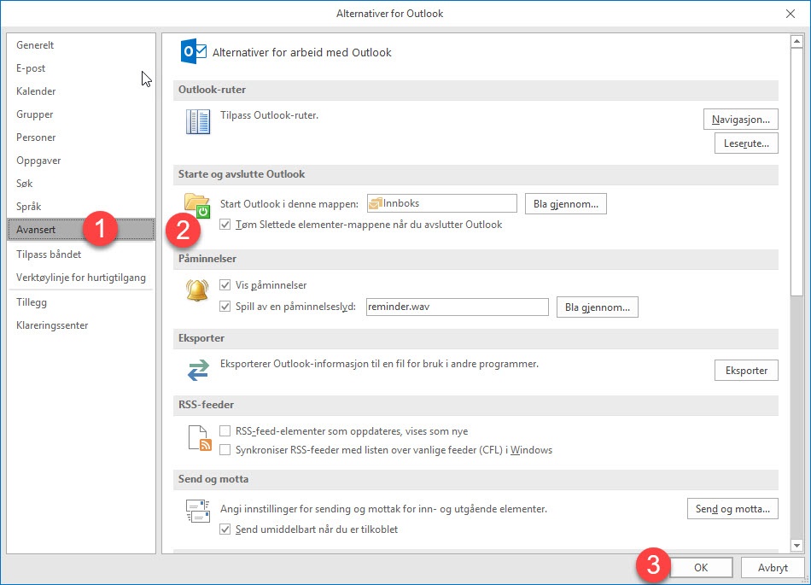
Task: Click the Outlook logo icon in header
Action: coord(194,52)
